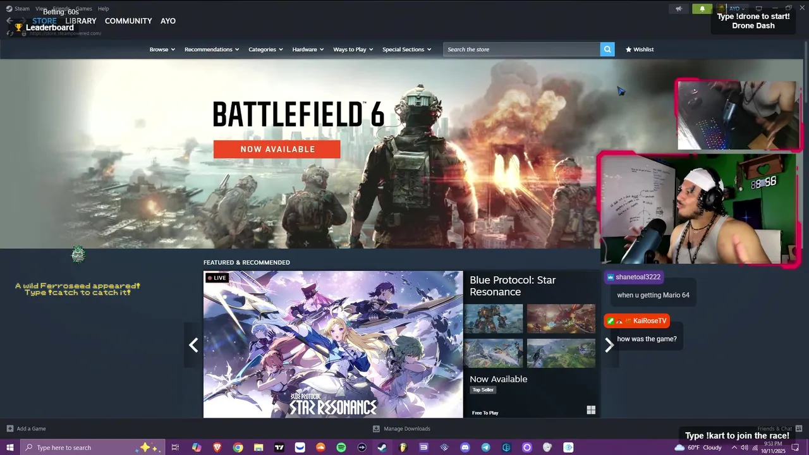Open Telegram from taskbar
Screen dimensions: 809x455
tap(485, 447)
